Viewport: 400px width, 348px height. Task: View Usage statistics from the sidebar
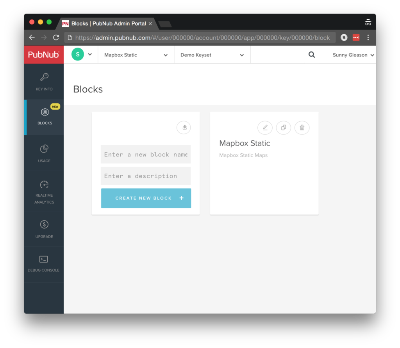point(44,153)
